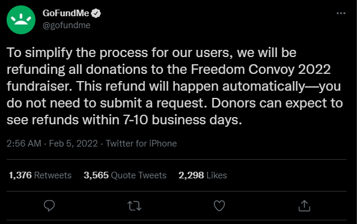Image resolution: width=357 pixels, height=224 pixels.
Task: Click the verified badge next to GoFundMe
Action: (x=96, y=13)
